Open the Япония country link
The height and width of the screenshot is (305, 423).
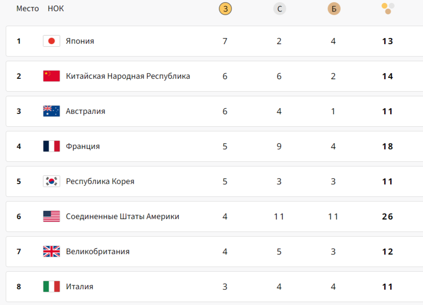[80, 41]
